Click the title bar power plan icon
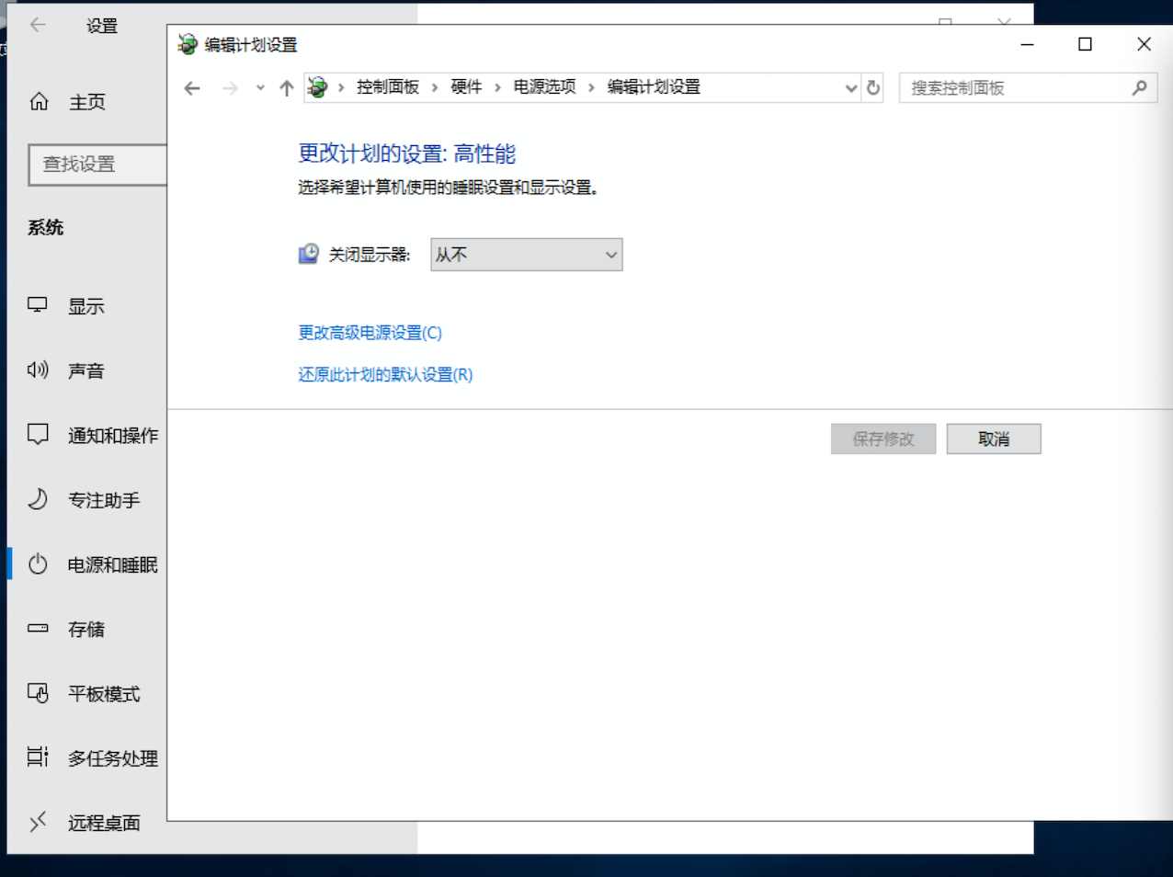The height and width of the screenshot is (877, 1173). [x=188, y=44]
